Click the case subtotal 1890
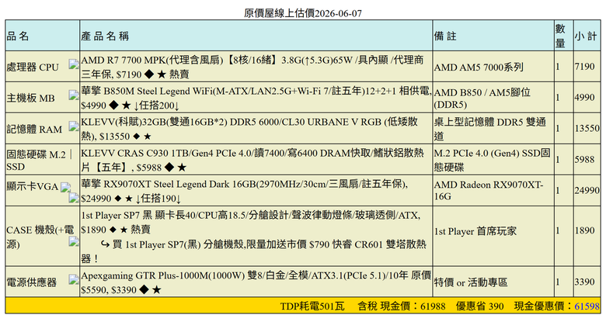This screenshot has width=606, height=315. (x=584, y=230)
